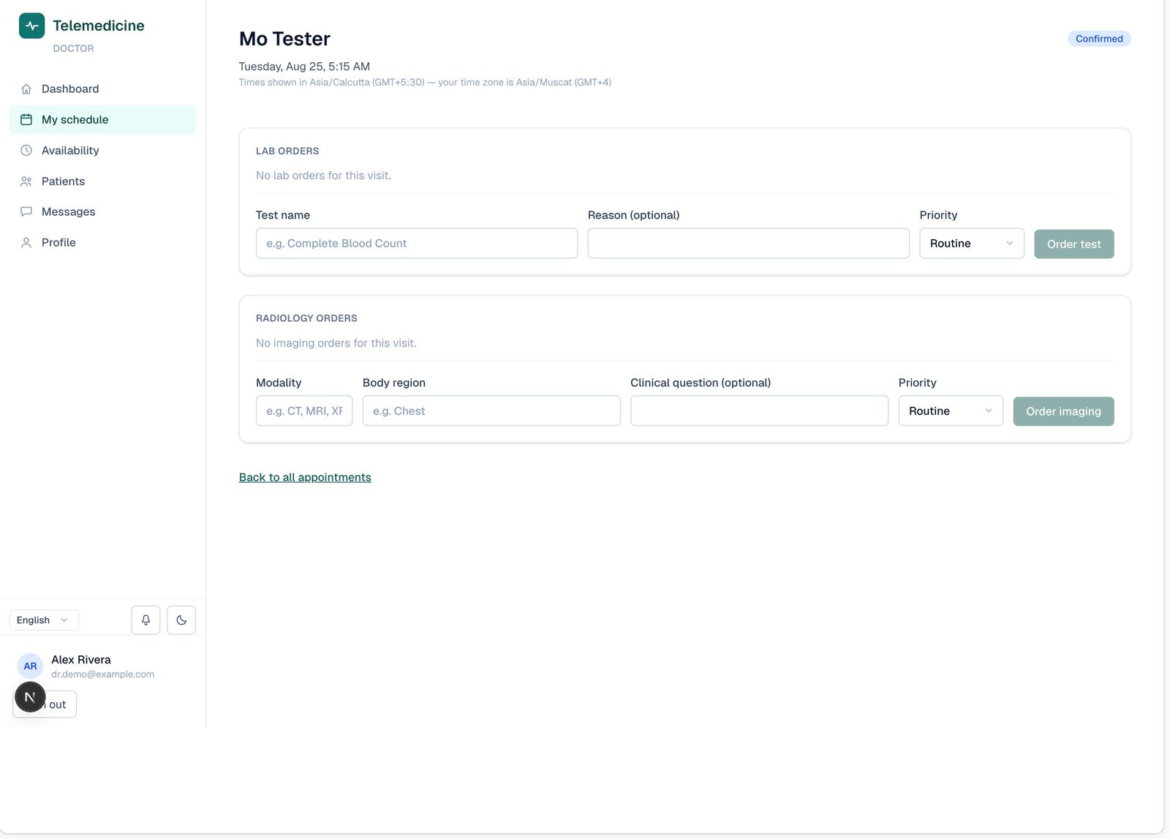Click the 'No lab orders for this visit.' text
1170x839 pixels.
(323, 176)
